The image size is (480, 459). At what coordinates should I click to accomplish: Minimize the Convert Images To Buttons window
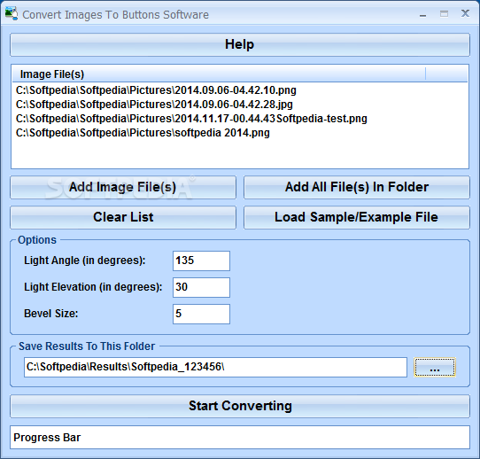(422, 14)
